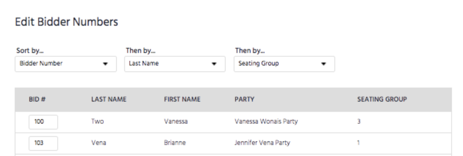Click the PARTY column header

(x=244, y=99)
